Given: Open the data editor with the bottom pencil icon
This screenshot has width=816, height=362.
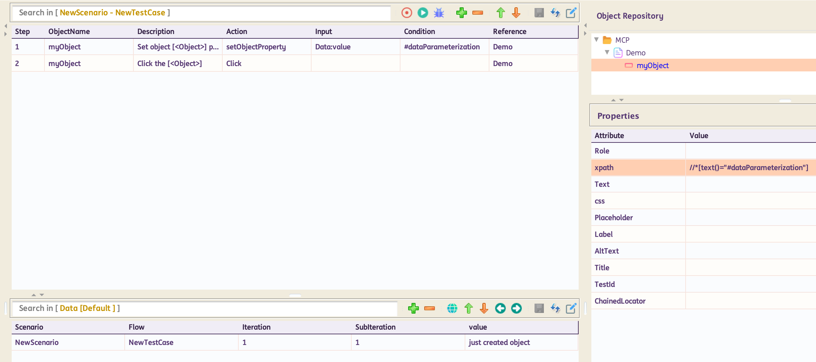Looking at the screenshot, I should pyautogui.click(x=571, y=308).
